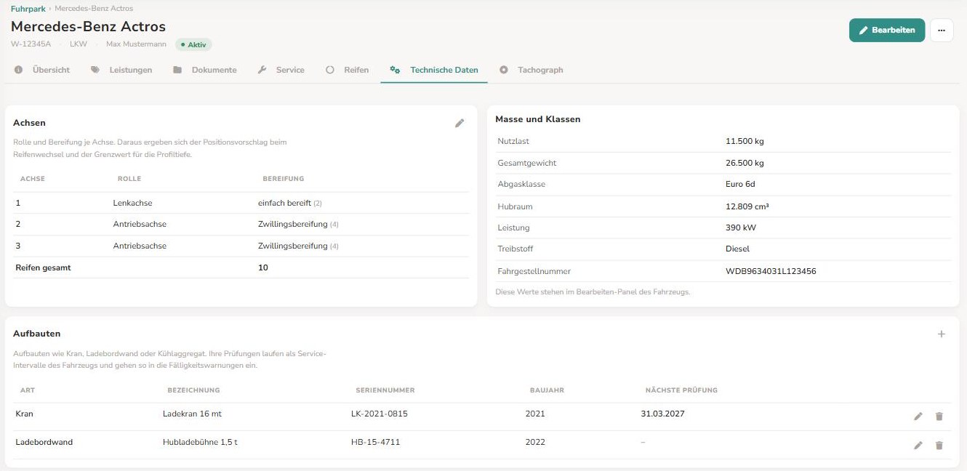Viewport: 967px width, 471px height.
Task: Select the Lenkachse row cell
Action: point(133,203)
